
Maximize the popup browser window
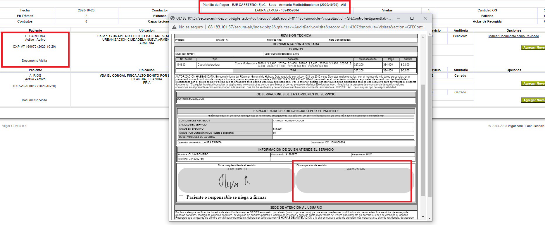click(412, 18)
